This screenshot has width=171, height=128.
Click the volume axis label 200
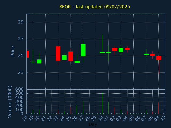click(20, 106)
